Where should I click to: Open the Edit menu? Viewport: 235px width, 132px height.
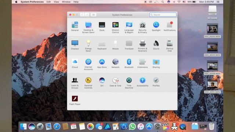click(48, 2)
